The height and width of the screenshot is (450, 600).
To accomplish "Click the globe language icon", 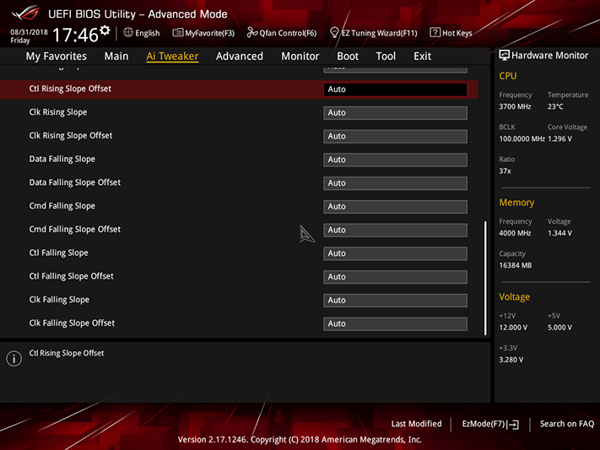I will 128,33.
